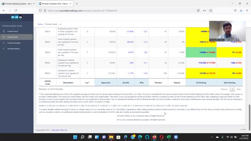Click the 80% zoom level indicator
The image size is (251, 141).
click(204, 11)
